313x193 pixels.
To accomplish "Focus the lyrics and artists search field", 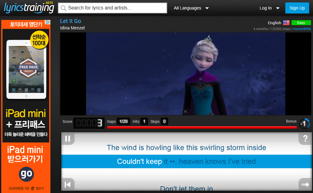I will (x=113, y=8).
